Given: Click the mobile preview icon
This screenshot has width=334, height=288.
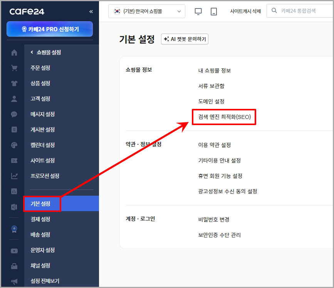Looking at the screenshot, I should coord(213,12).
